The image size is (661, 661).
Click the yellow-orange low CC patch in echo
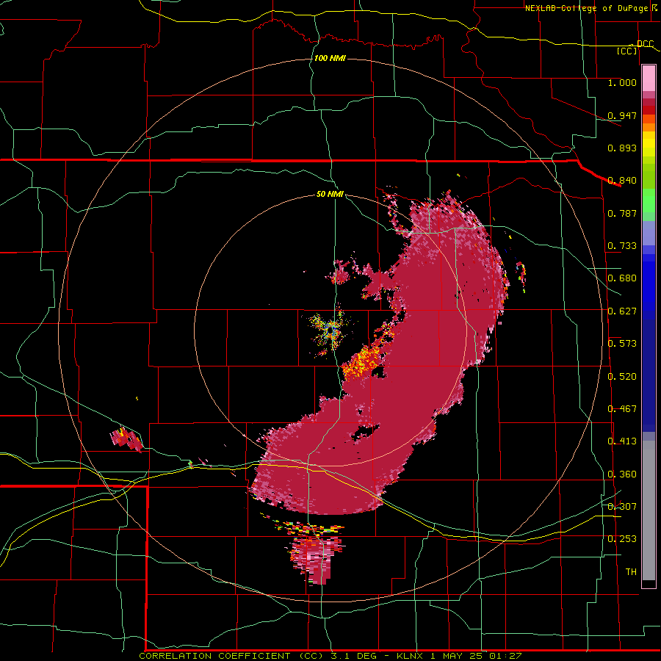click(x=361, y=361)
